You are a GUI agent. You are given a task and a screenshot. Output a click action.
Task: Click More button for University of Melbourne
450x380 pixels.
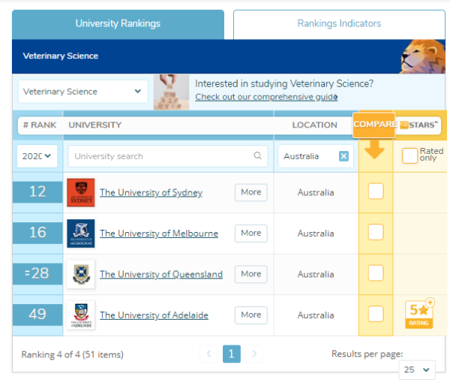pos(251,233)
